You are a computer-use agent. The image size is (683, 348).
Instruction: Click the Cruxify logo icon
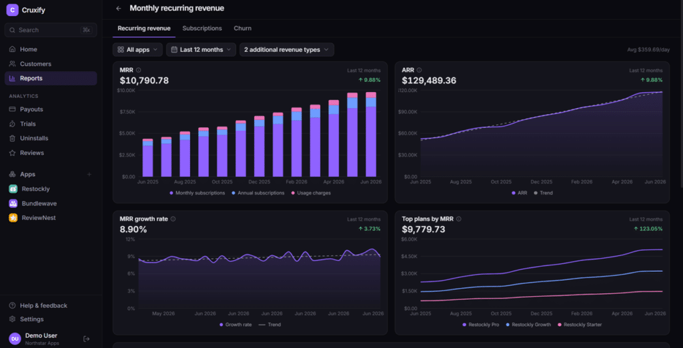coord(12,9)
